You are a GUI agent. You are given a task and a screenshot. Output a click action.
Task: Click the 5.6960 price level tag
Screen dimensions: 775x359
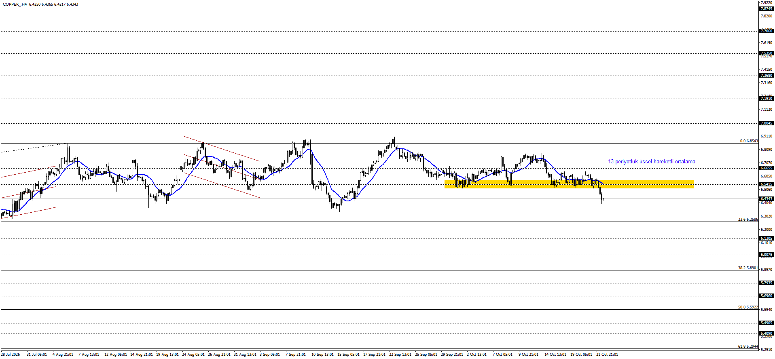pyautogui.click(x=767, y=296)
